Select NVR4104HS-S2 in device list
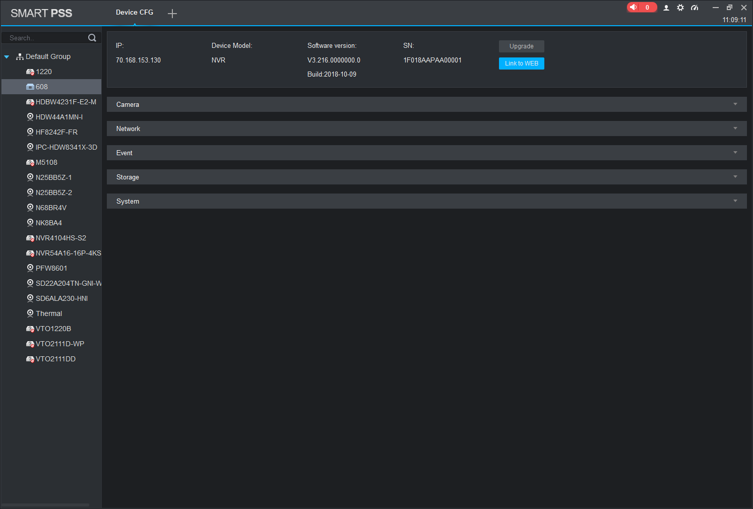The width and height of the screenshot is (753, 509). [x=60, y=238]
